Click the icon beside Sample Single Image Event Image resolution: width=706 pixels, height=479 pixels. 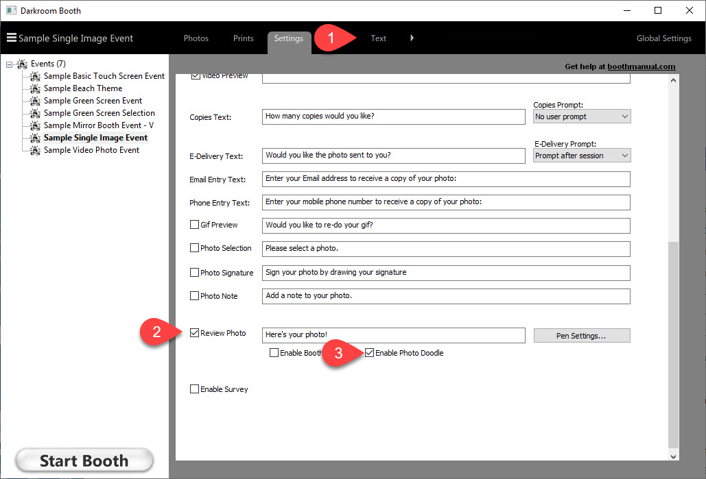click(x=35, y=138)
